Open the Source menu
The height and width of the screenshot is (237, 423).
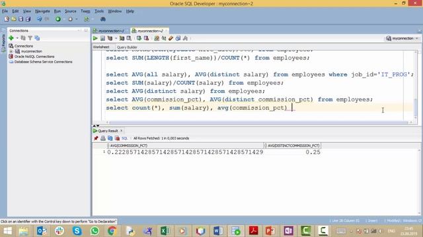[x=71, y=11]
